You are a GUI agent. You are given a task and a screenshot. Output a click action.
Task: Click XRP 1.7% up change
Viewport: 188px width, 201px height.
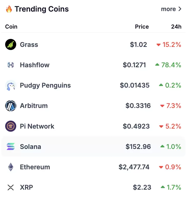pos(171,187)
